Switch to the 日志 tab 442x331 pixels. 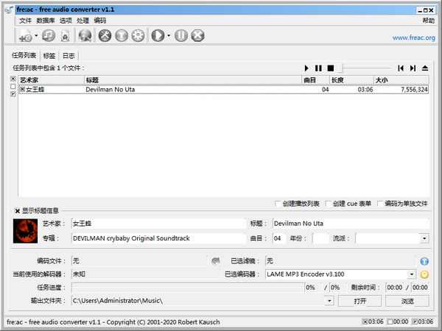click(68, 56)
